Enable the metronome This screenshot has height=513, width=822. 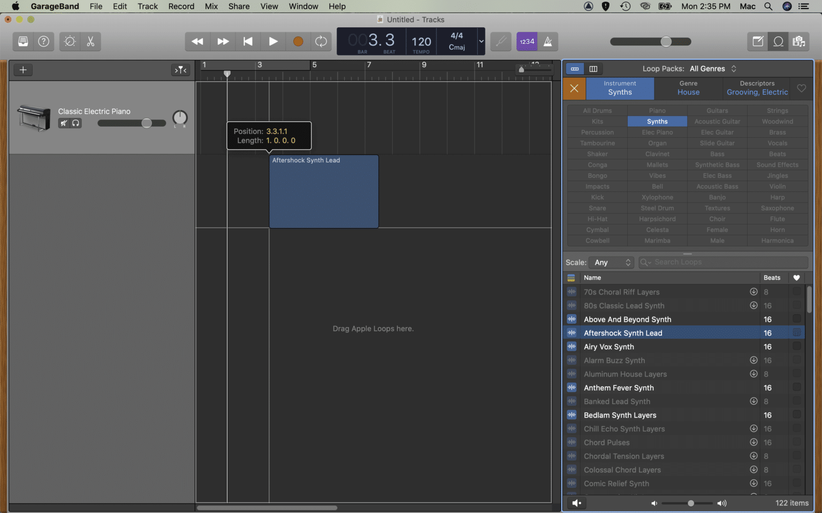[547, 41]
